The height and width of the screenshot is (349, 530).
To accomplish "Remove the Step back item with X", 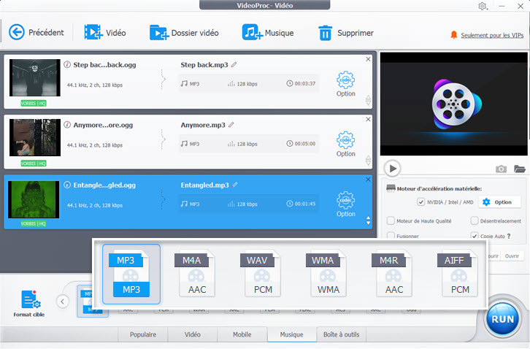I will [368, 59].
